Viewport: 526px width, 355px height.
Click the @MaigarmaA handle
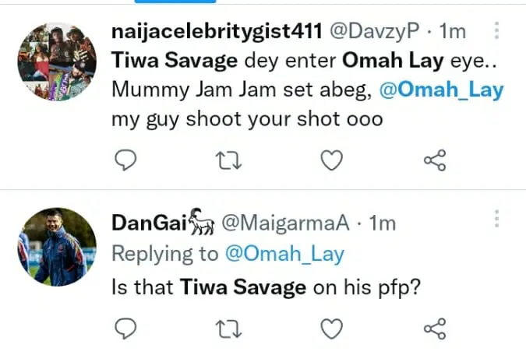(x=287, y=223)
